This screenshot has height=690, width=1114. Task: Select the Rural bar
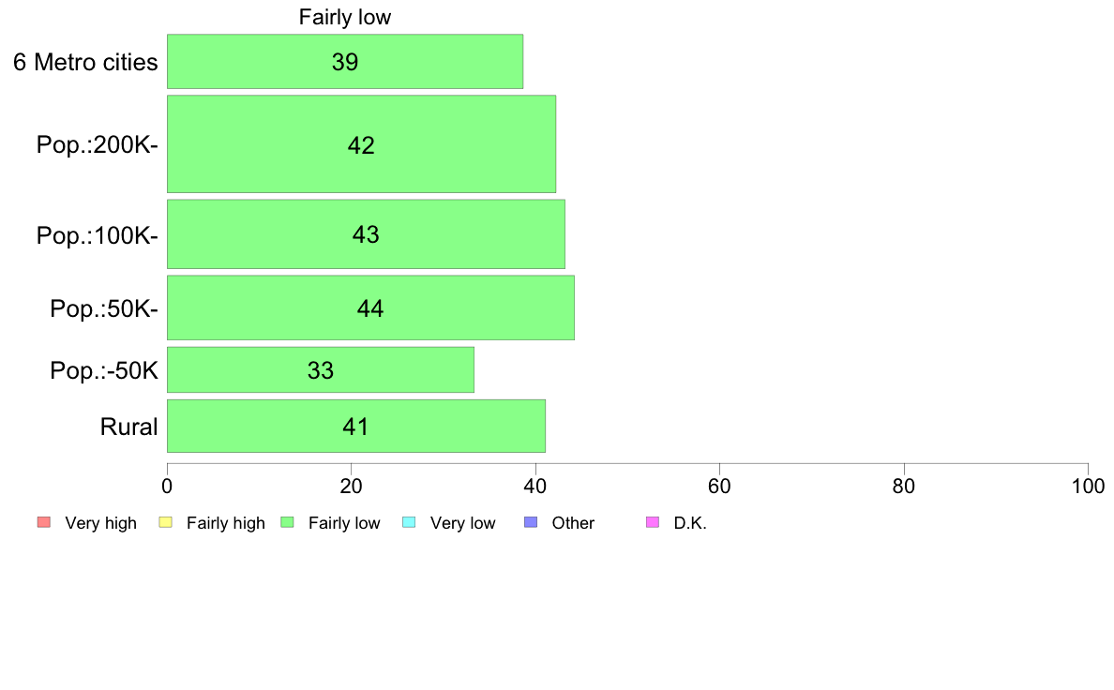click(x=355, y=427)
